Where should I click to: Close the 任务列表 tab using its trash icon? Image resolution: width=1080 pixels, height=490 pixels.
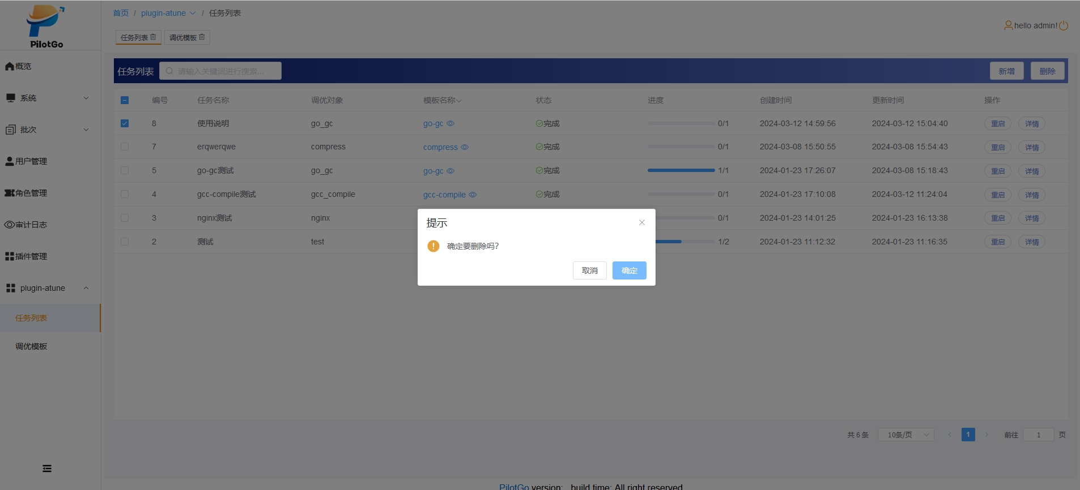pos(153,37)
